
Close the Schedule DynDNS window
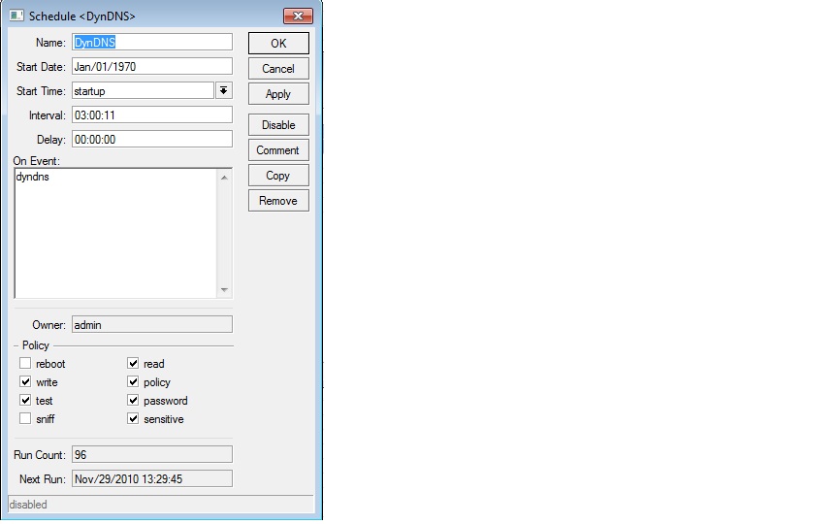tap(298, 16)
